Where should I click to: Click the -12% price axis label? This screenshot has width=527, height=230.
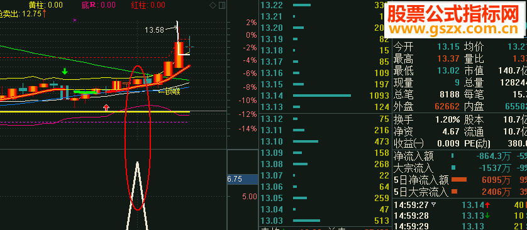[248, 114]
